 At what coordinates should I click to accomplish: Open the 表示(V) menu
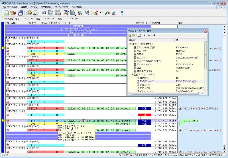point(34,7)
